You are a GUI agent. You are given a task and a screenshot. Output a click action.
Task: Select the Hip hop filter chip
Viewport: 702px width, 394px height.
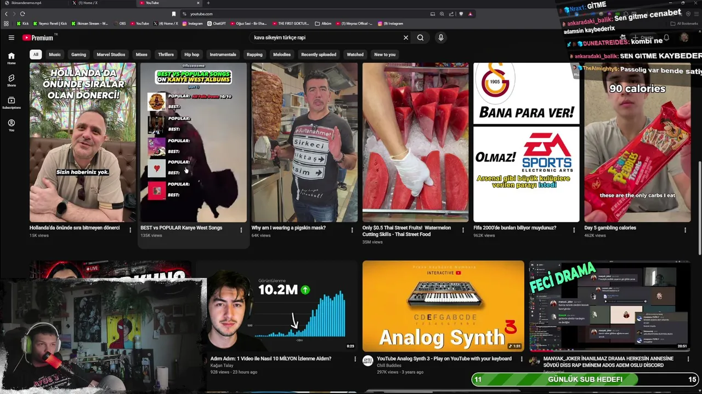tap(192, 54)
